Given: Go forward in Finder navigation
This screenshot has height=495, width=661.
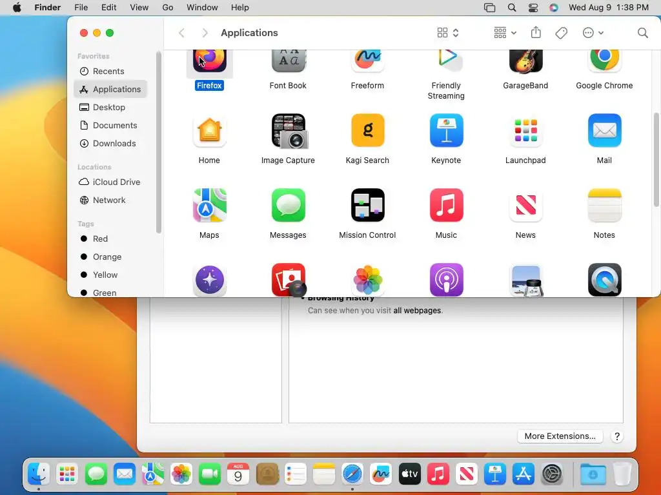Looking at the screenshot, I should pos(205,33).
